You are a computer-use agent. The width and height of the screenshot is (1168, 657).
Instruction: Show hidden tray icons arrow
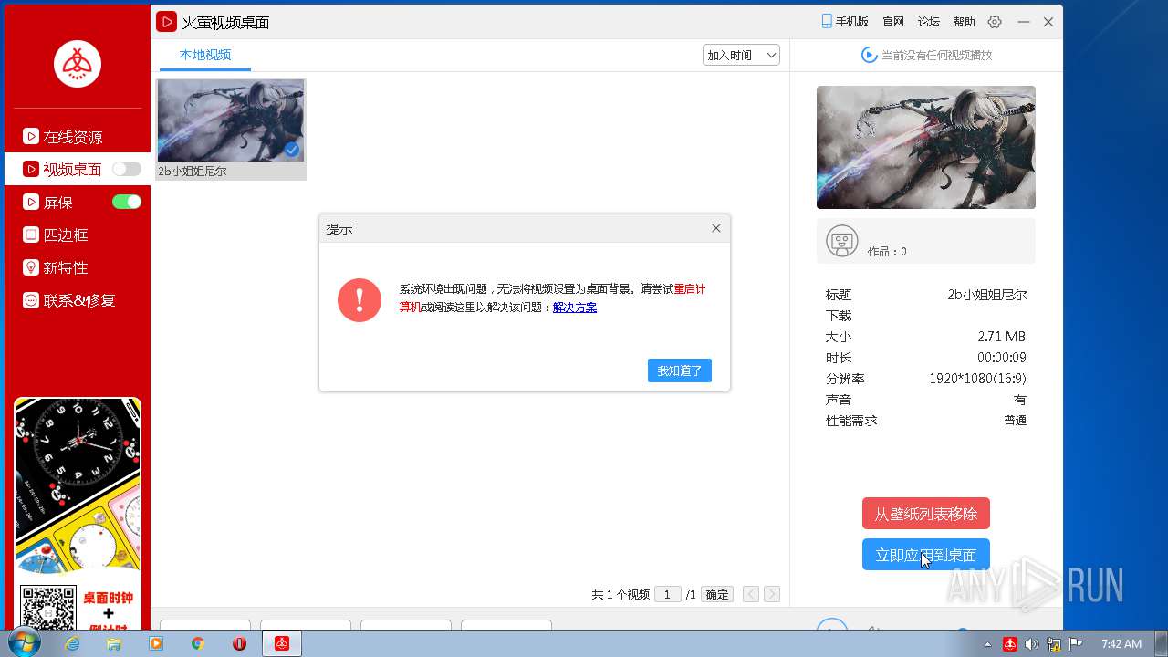(x=988, y=643)
